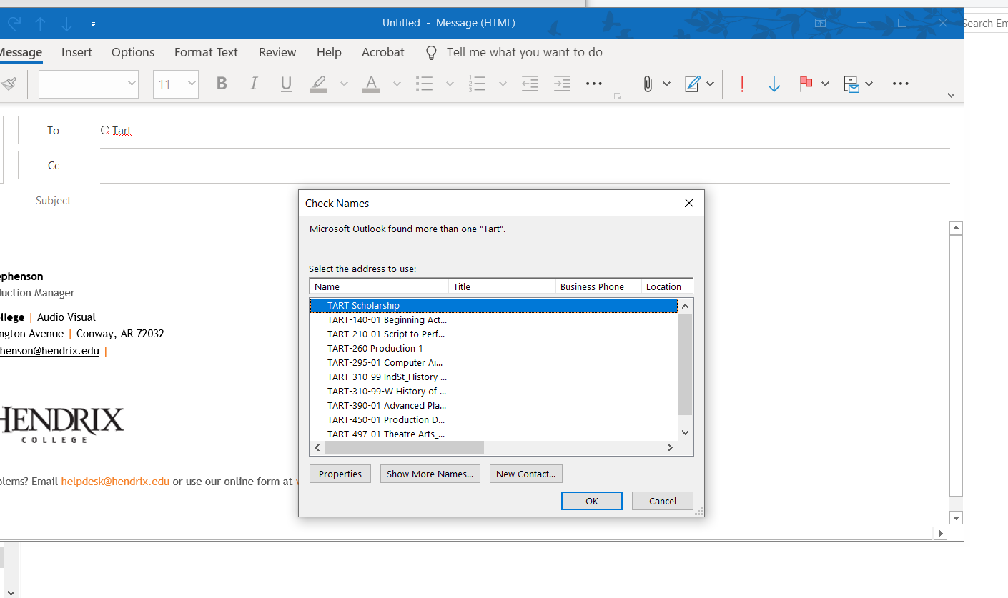Select TART-450-01 Production D... entry
This screenshot has height=598, width=1008.
click(x=494, y=419)
